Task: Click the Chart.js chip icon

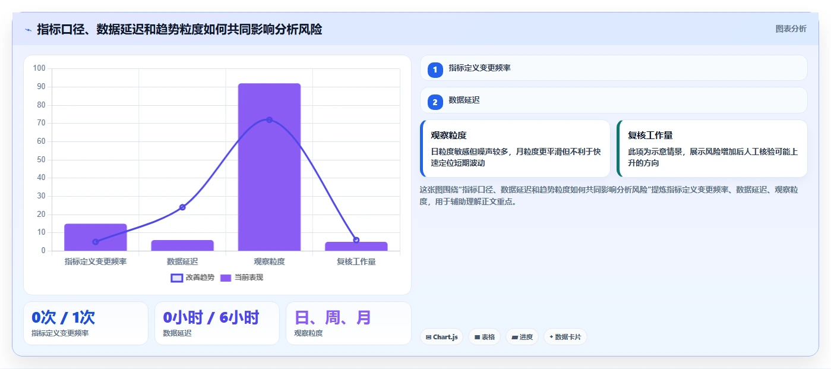Action: [x=428, y=337]
